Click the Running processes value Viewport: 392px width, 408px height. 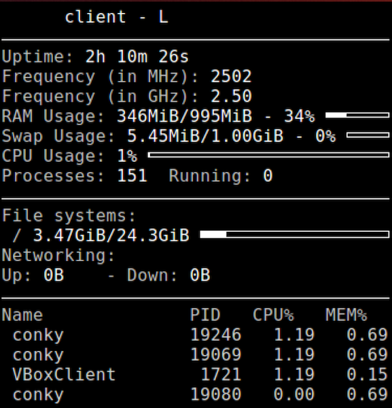pyautogui.click(x=268, y=175)
